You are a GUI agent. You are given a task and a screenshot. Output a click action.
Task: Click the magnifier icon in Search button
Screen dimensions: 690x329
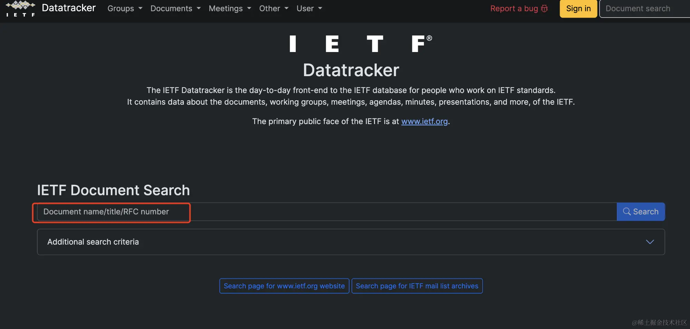pos(627,212)
